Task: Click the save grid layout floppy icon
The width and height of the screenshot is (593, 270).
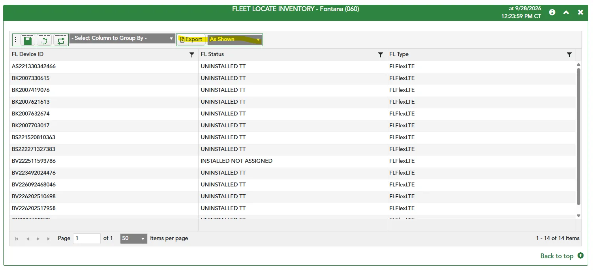Action: coord(28,40)
